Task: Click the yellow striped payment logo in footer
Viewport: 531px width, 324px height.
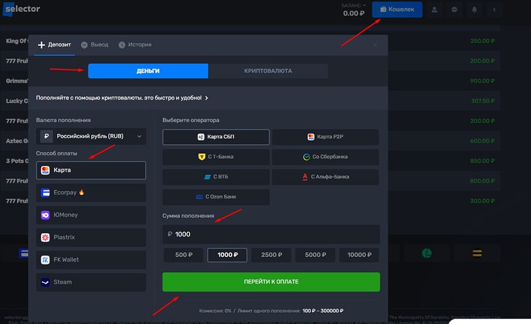Action: [477, 253]
